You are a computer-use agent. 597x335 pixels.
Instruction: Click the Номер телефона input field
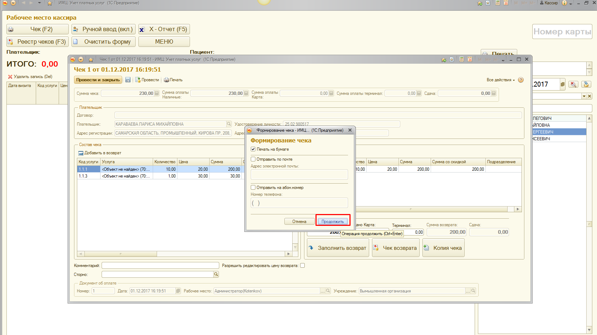coord(299,203)
